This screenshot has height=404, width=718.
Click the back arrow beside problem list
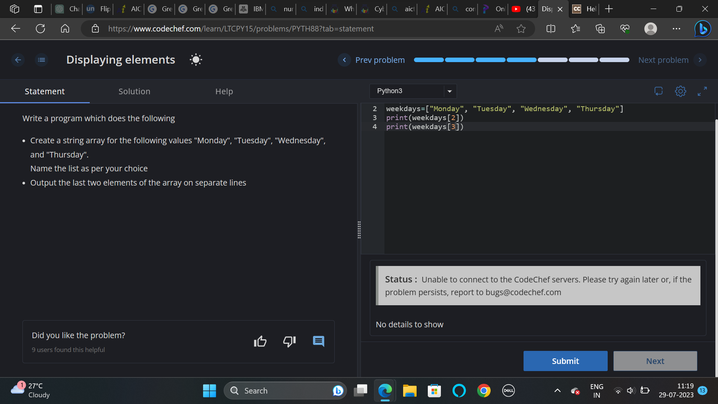coord(18,60)
